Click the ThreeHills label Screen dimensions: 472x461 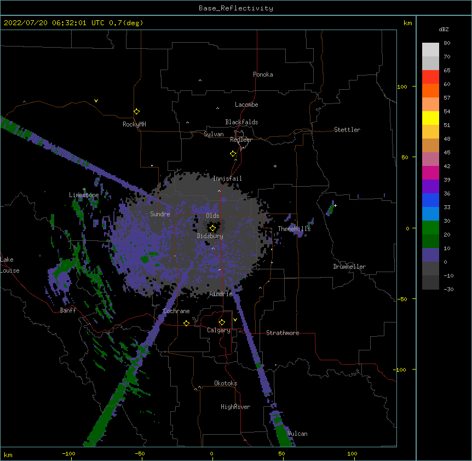point(294,229)
